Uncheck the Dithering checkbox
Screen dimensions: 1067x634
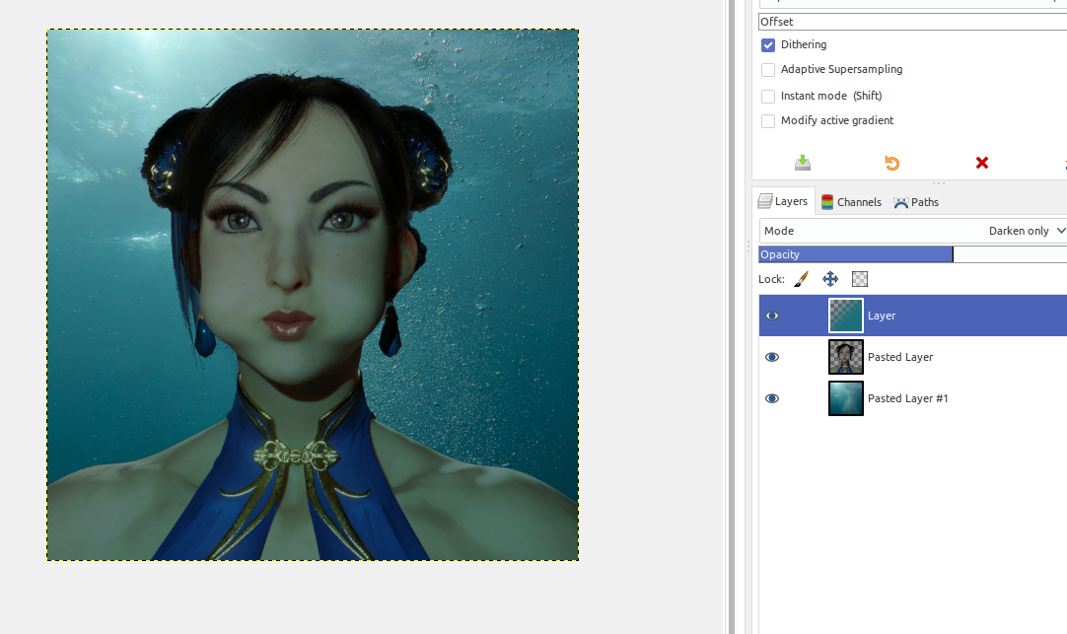(768, 45)
